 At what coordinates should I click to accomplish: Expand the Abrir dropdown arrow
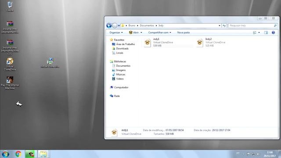tap(141, 32)
